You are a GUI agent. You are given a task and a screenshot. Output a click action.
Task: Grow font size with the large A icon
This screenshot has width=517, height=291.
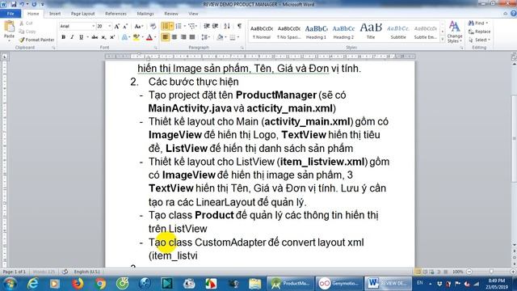click(x=116, y=26)
